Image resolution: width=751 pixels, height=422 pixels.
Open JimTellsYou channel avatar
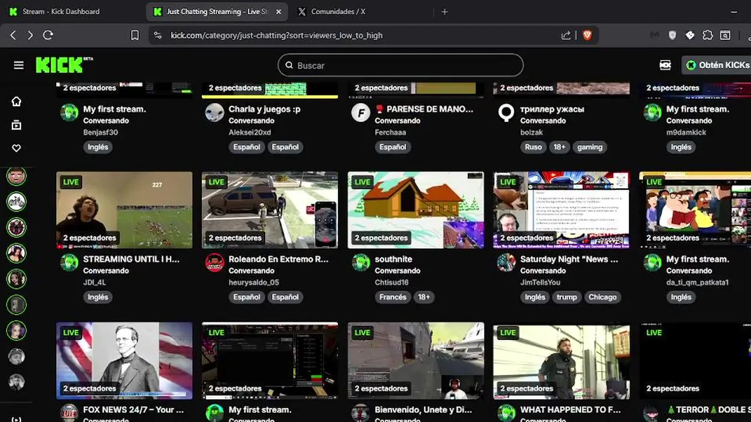(506, 263)
